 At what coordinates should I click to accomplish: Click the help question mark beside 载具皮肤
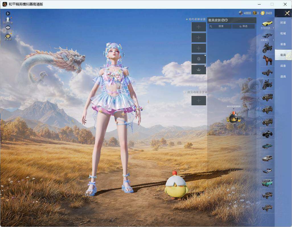pyautogui.click(x=226, y=20)
